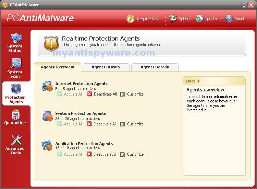Image resolution: width=257 pixels, height=189 pixels.
Task: Click Activate All text for Application agents
Action: point(73,154)
